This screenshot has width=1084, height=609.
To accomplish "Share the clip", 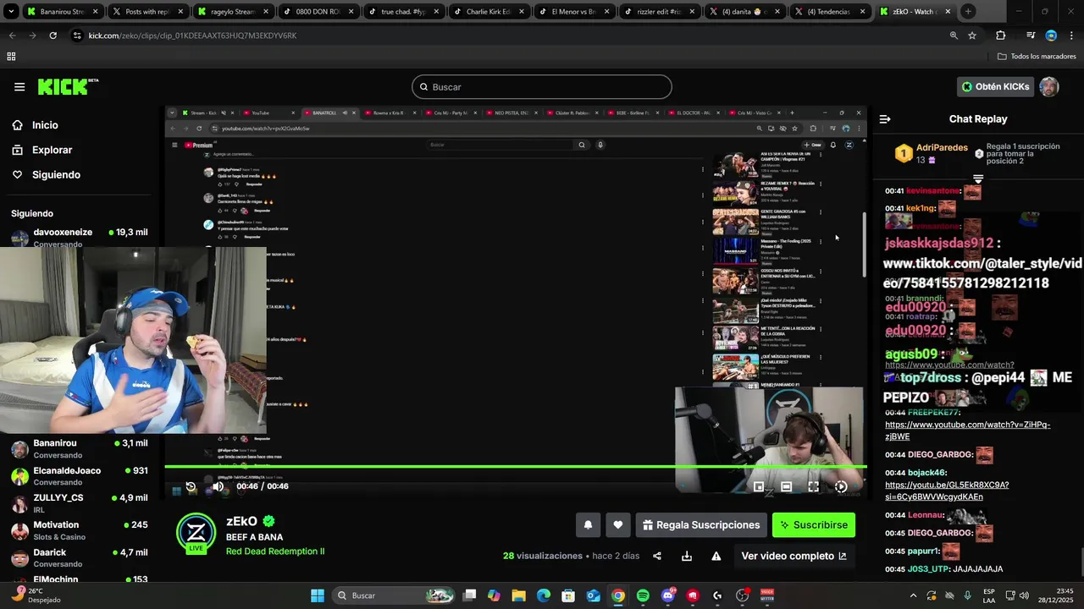I will (x=657, y=556).
